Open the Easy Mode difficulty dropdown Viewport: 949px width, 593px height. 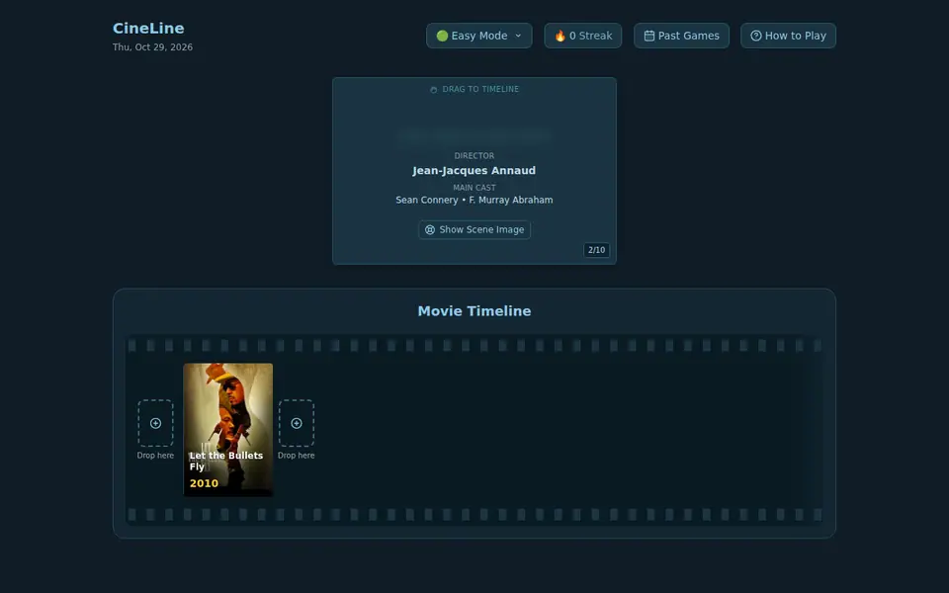478,36
